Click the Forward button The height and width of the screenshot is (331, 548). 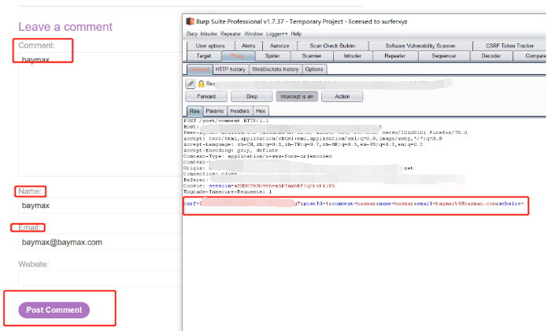pos(206,96)
